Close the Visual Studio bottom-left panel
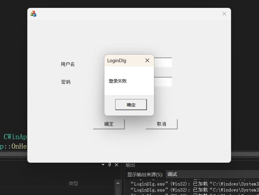The image size is (259, 195). 116,165
